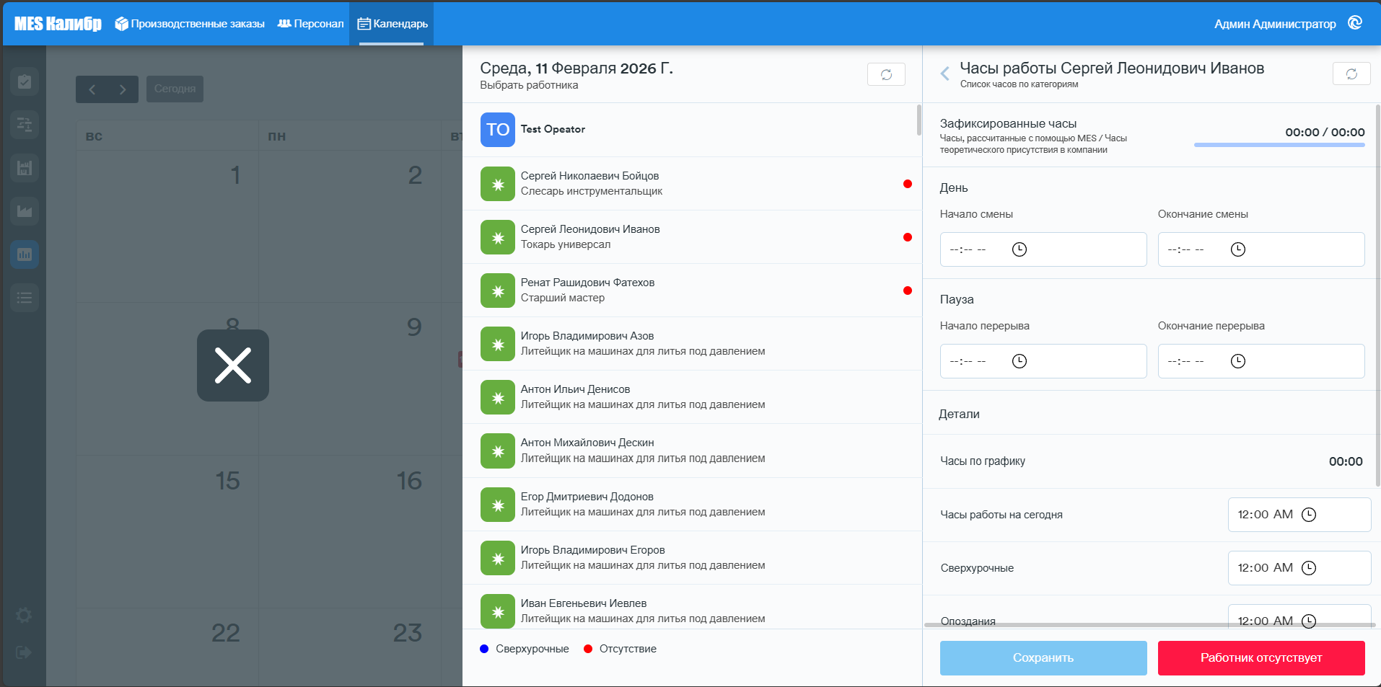Click the red absence dot for Бойцов
This screenshot has height=687, width=1381.
[908, 184]
